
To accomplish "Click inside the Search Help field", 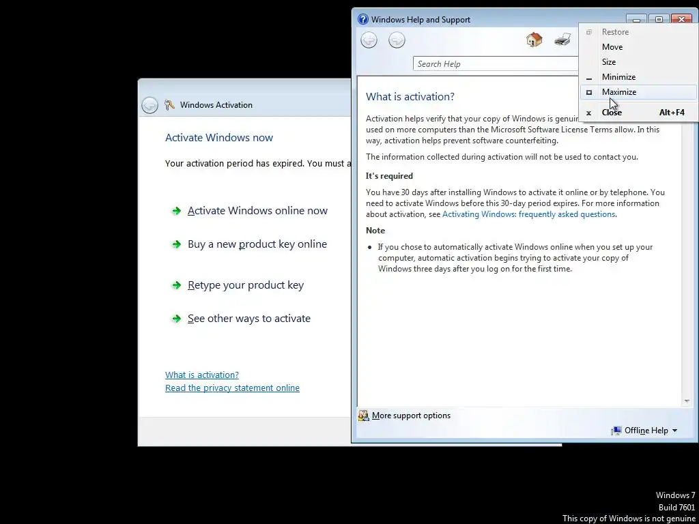I will coord(496,63).
